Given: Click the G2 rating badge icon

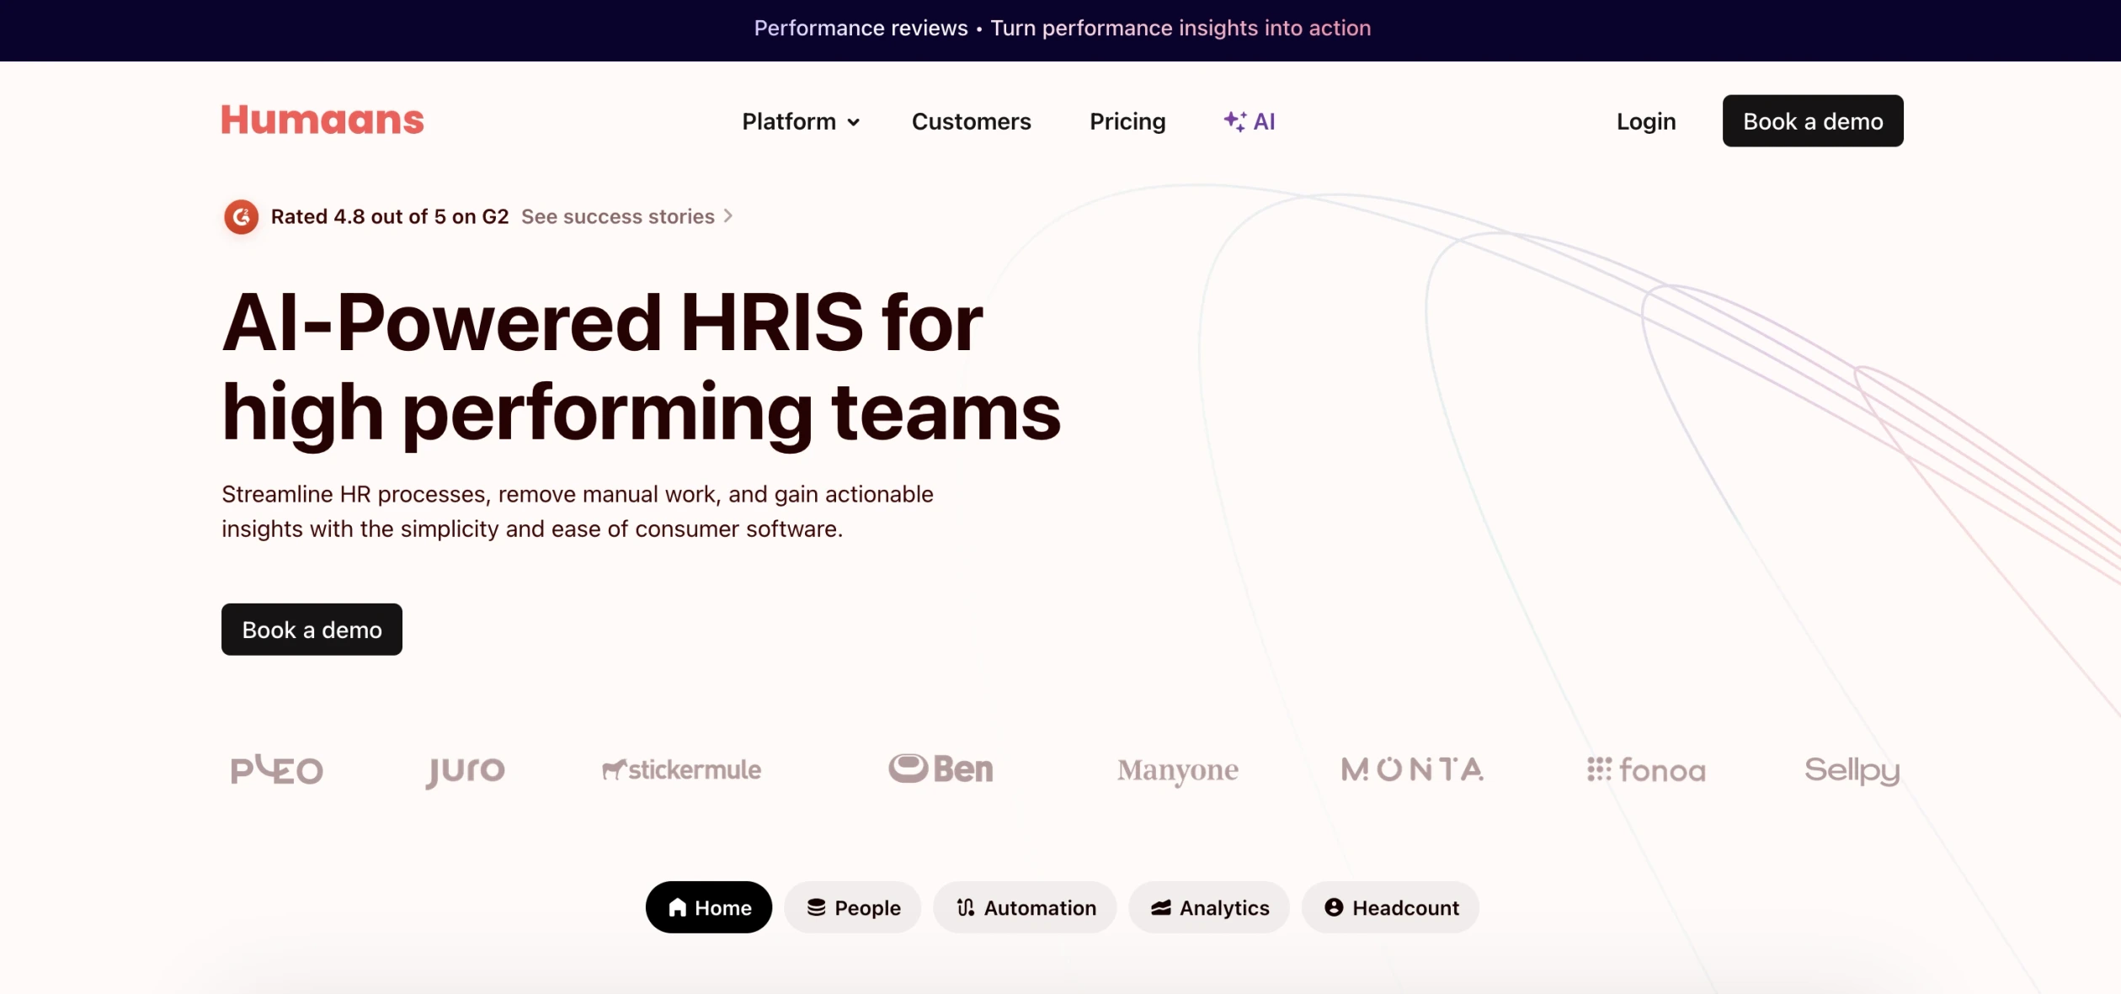Looking at the screenshot, I should click(x=241, y=217).
